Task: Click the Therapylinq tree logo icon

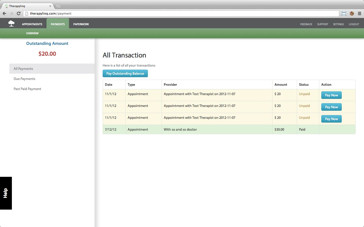Action: (11, 24)
